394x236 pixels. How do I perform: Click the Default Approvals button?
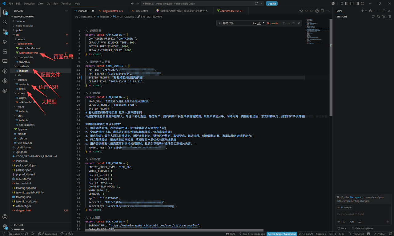point(362,228)
